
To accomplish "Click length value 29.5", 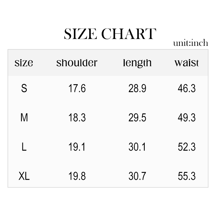I will click(137, 118).
